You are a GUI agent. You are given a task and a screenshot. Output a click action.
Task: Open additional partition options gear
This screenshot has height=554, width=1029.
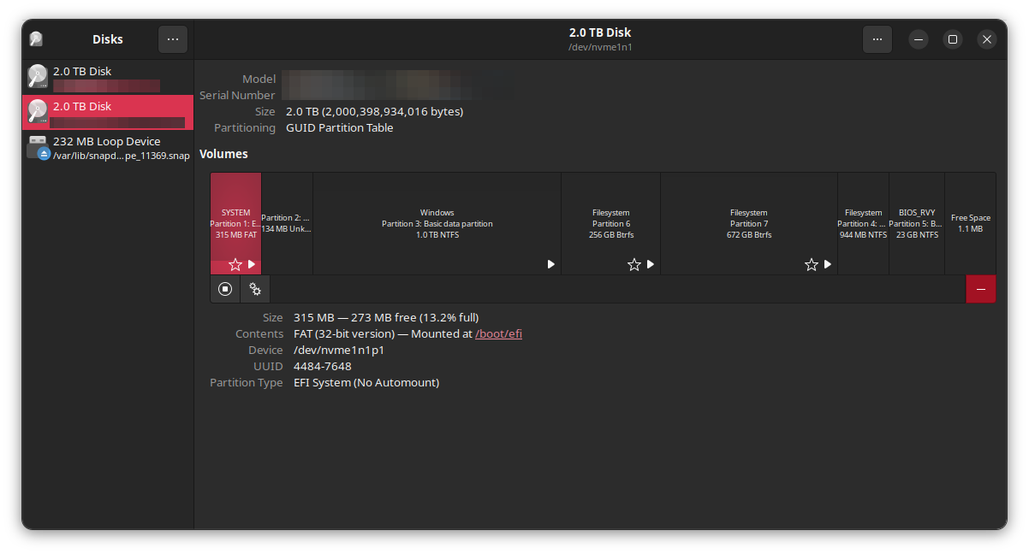(x=255, y=289)
